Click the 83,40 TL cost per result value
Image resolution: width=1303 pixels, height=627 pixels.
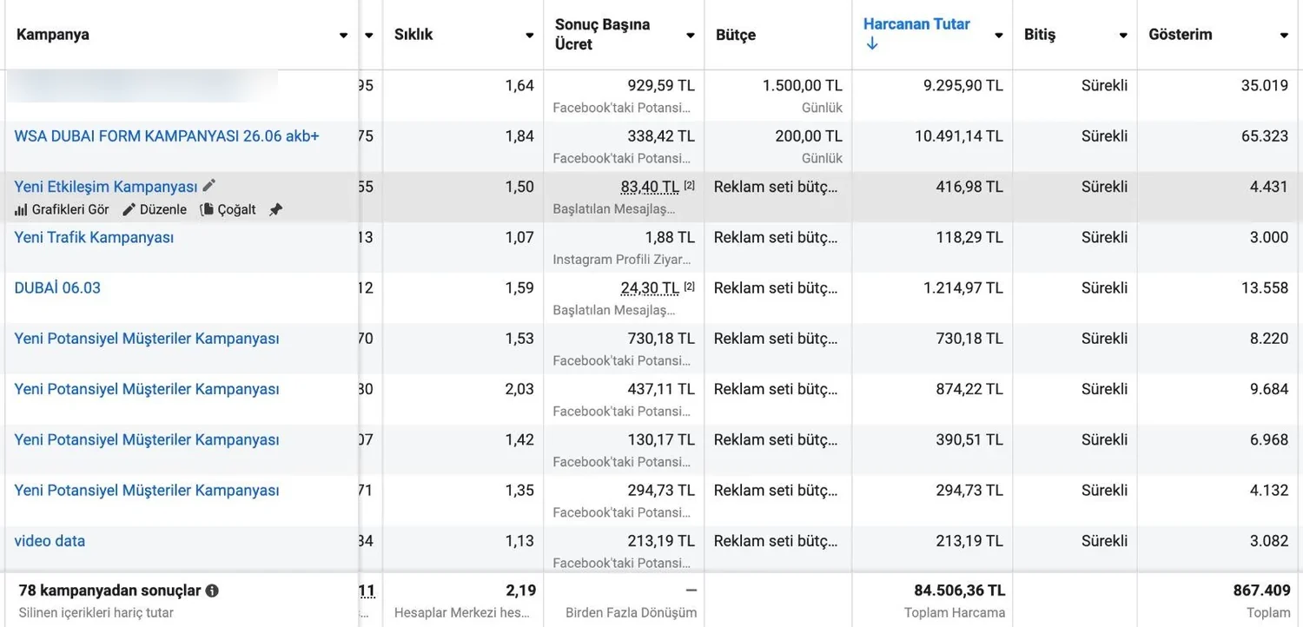click(650, 186)
